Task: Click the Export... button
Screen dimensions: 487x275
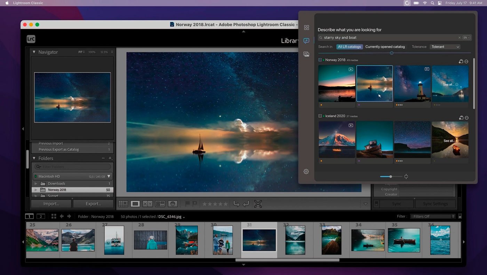Action: pyautogui.click(x=93, y=204)
